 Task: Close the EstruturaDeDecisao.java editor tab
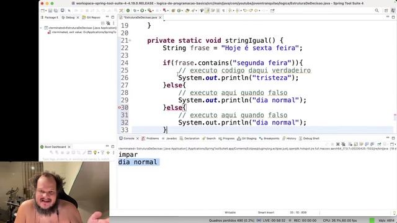click(x=160, y=17)
